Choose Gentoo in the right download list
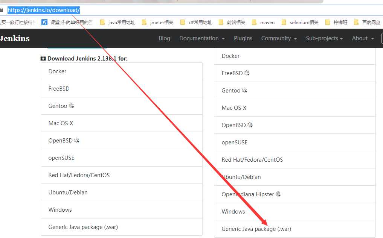The image size is (383, 238). tap(295, 91)
